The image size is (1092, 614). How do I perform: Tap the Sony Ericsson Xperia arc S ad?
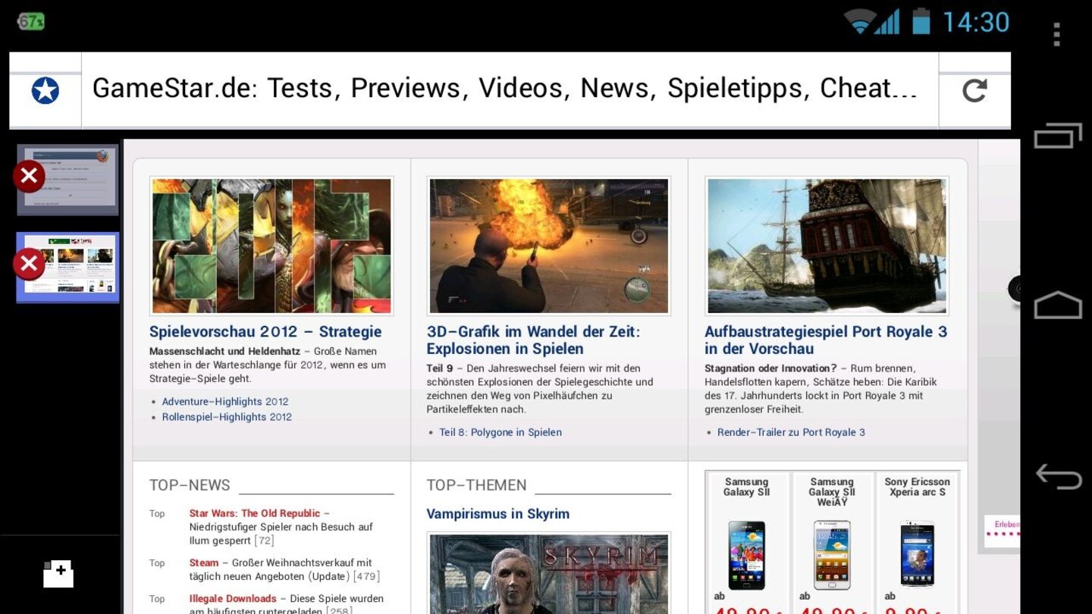point(917,555)
